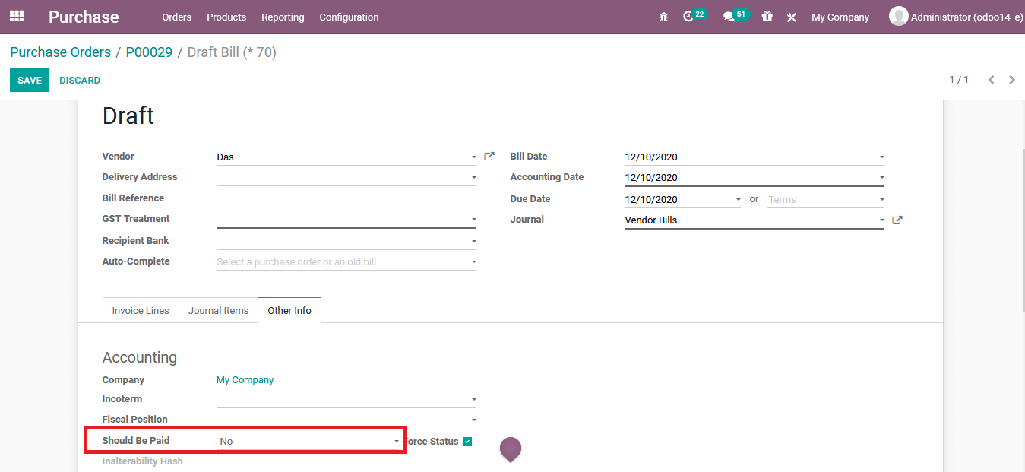This screenshot has width=1025, height=472.
Task: Open Vendor external link icon
Action: pos(489,157)
